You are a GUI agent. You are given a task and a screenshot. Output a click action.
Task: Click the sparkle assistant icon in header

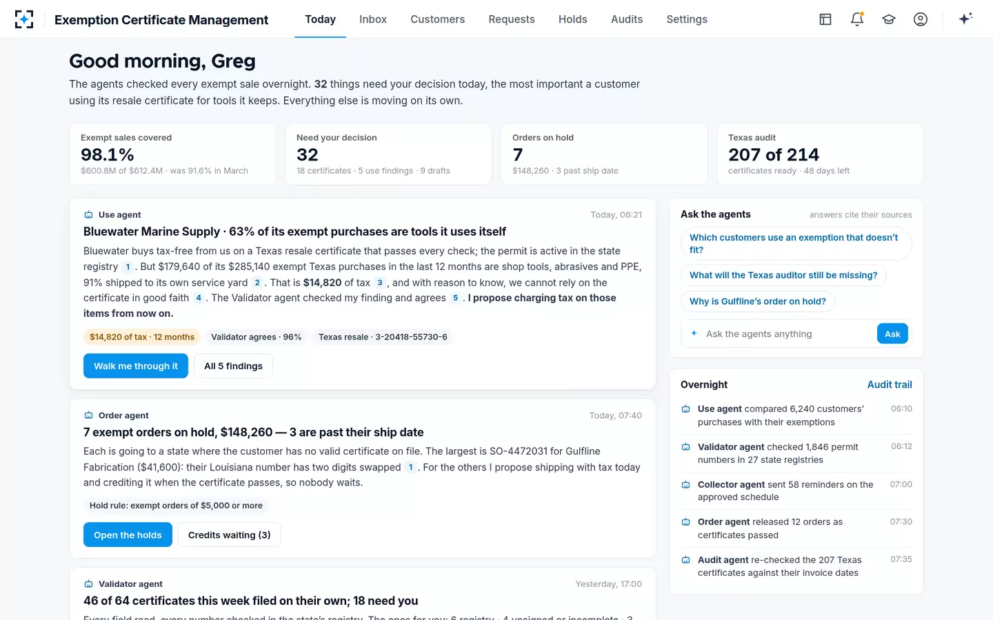[x=965, y=19]
